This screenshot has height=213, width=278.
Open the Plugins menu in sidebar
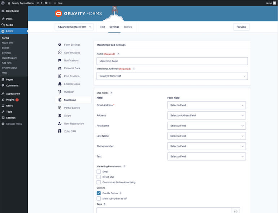click(10, 100)
